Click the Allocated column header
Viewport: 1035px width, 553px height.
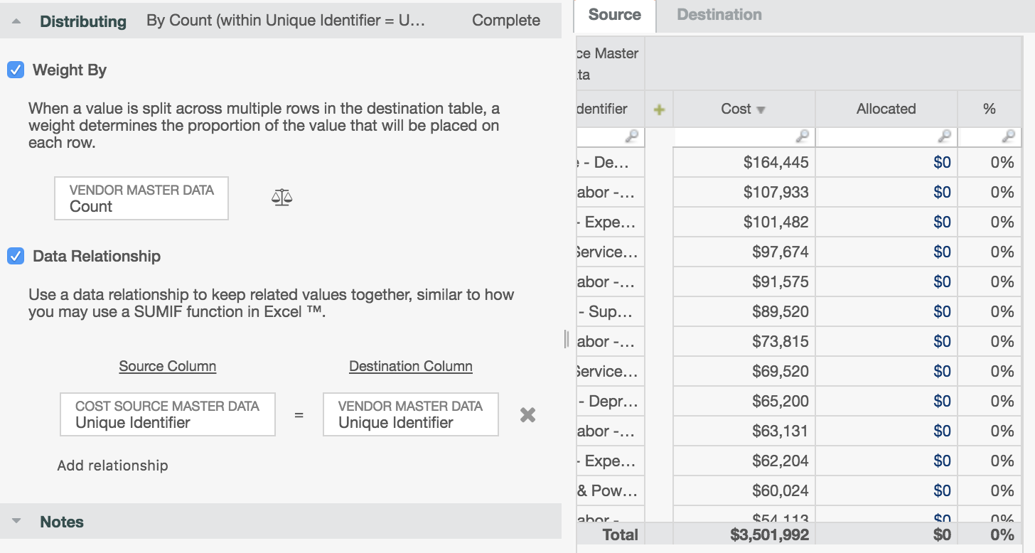886,109
